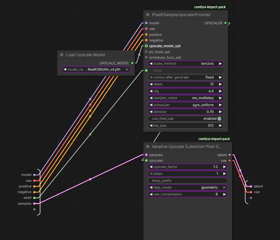Select the next model_name with the right arrow

127,69
